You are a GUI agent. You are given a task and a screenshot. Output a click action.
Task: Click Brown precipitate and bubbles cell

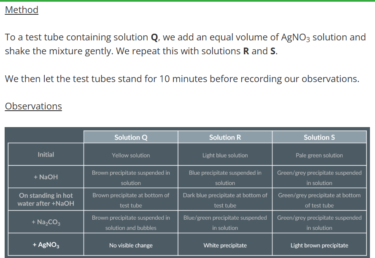(x=131, y=223)
